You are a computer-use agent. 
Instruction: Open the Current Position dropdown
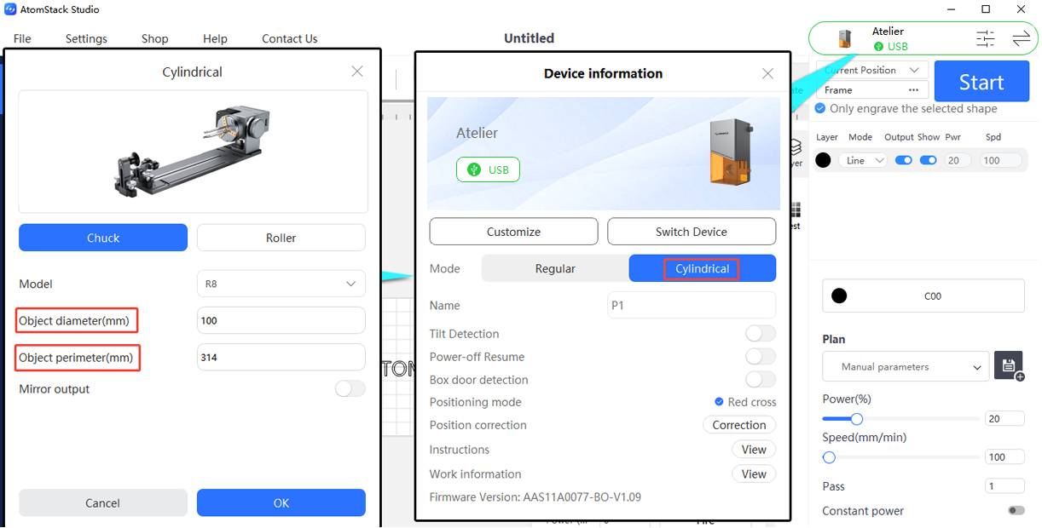[x=872, y=70]
